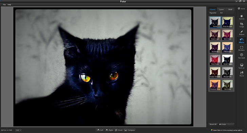Image resolution: width=247 pixels, height=133 pixels.
Task: Select the Effects sparkle icon
Action: (242, 41)
